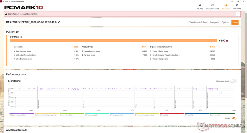Select the Results bar chart icon

coord(226,5)
